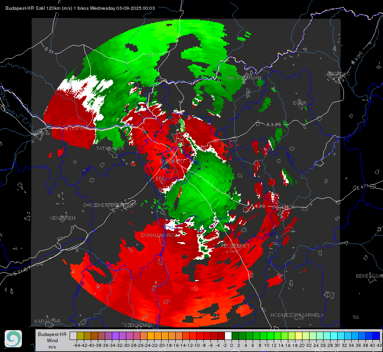Click the 'A 4 (H)' road label
The width and height of the screenshot is (383, 352).
pyautogui.click(x=258, y=206)
